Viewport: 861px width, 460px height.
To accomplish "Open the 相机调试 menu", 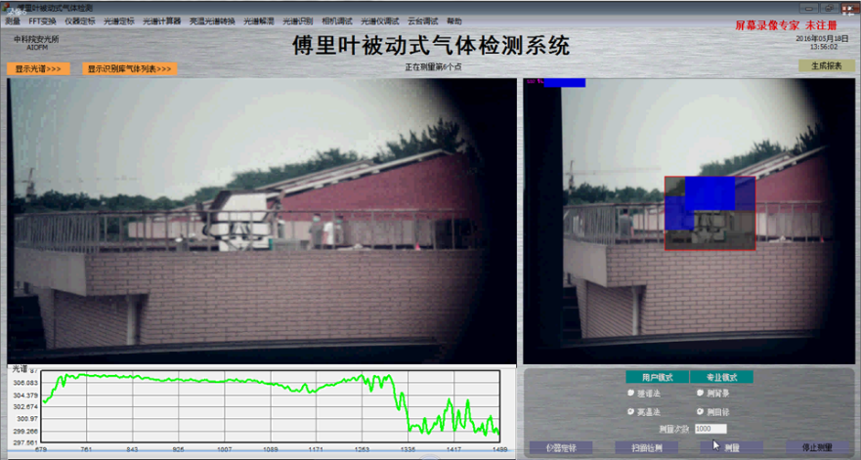I will [337, 21].
